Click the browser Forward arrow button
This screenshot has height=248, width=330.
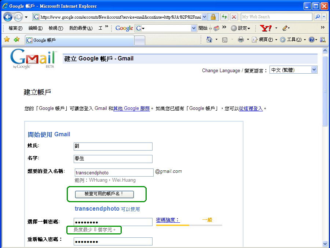(x=18, y=17)
